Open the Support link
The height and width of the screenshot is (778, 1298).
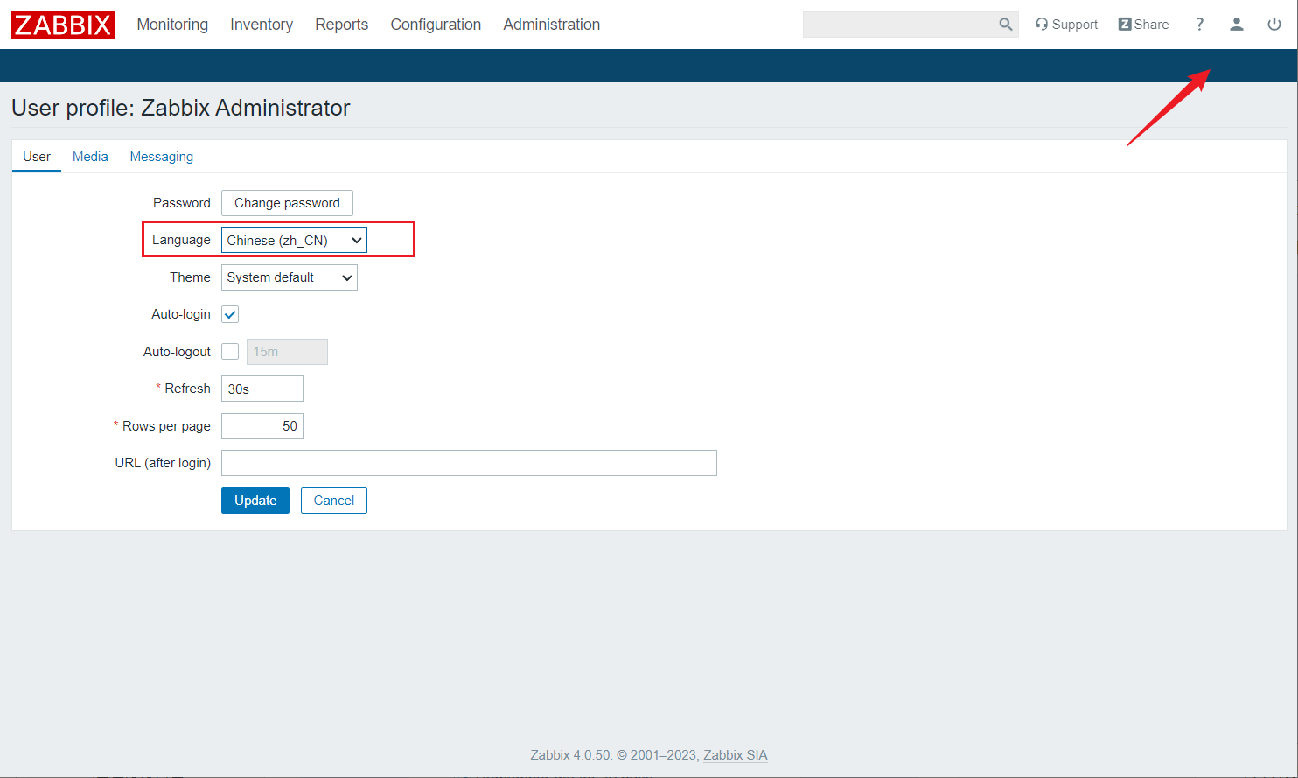[1066, 25]
